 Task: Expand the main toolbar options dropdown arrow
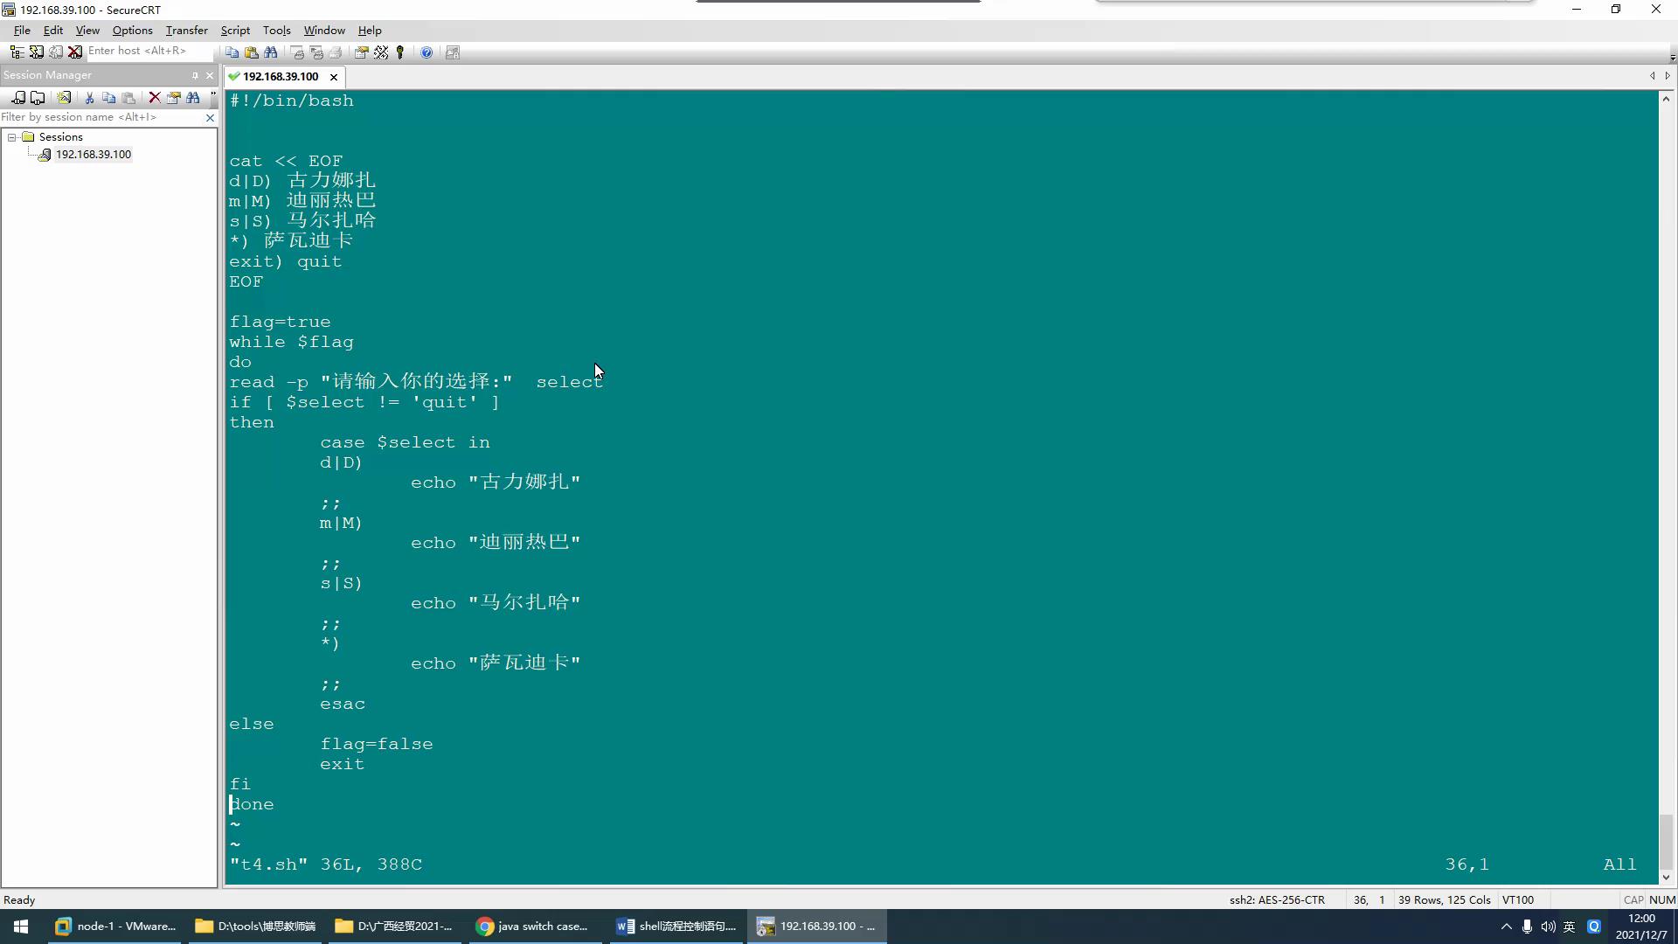(1672, 57)
